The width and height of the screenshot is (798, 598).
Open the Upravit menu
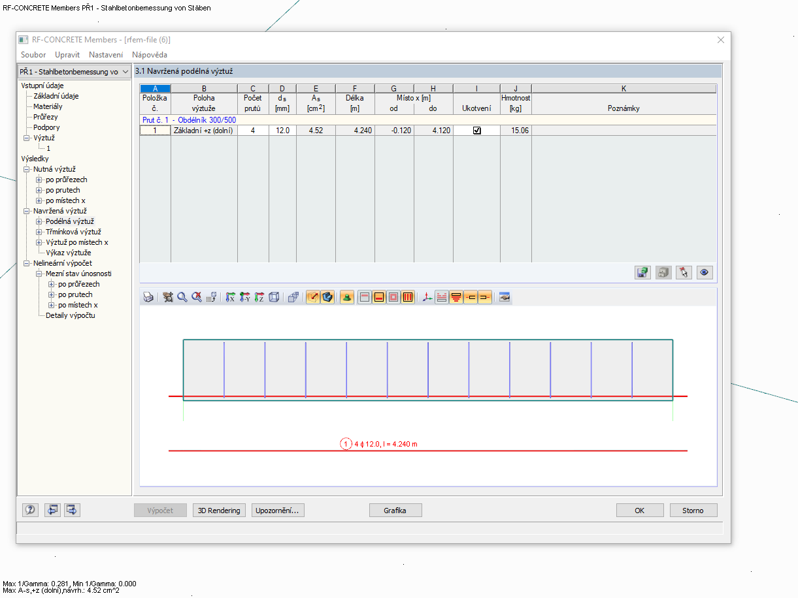click(x=67, y=55)
